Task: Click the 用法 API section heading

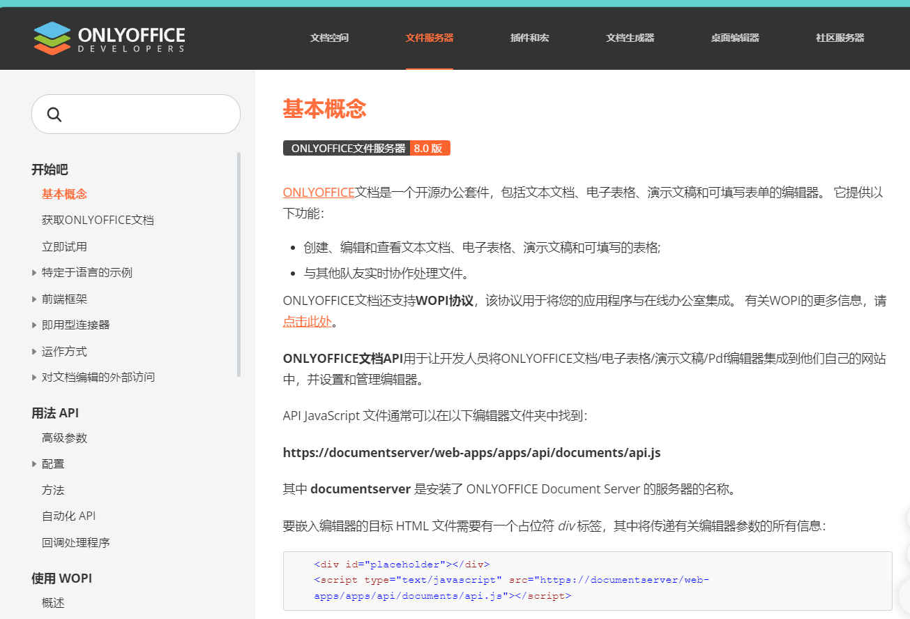Action: pyautogui.click(x=55, y=412)
